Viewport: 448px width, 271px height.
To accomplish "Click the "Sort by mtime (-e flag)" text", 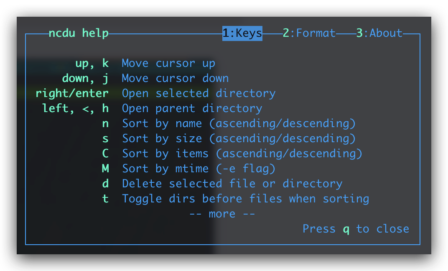I will [x=199, y=169].
